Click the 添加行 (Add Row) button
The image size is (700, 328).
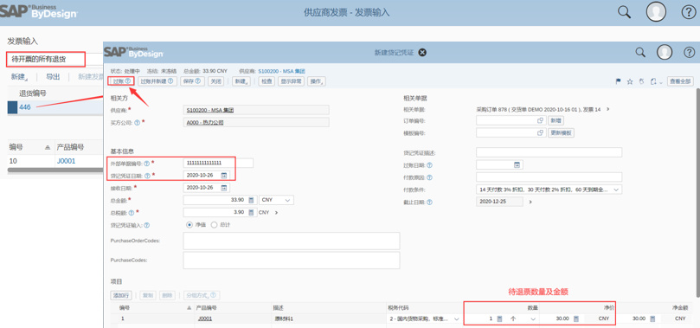point(121,295)
